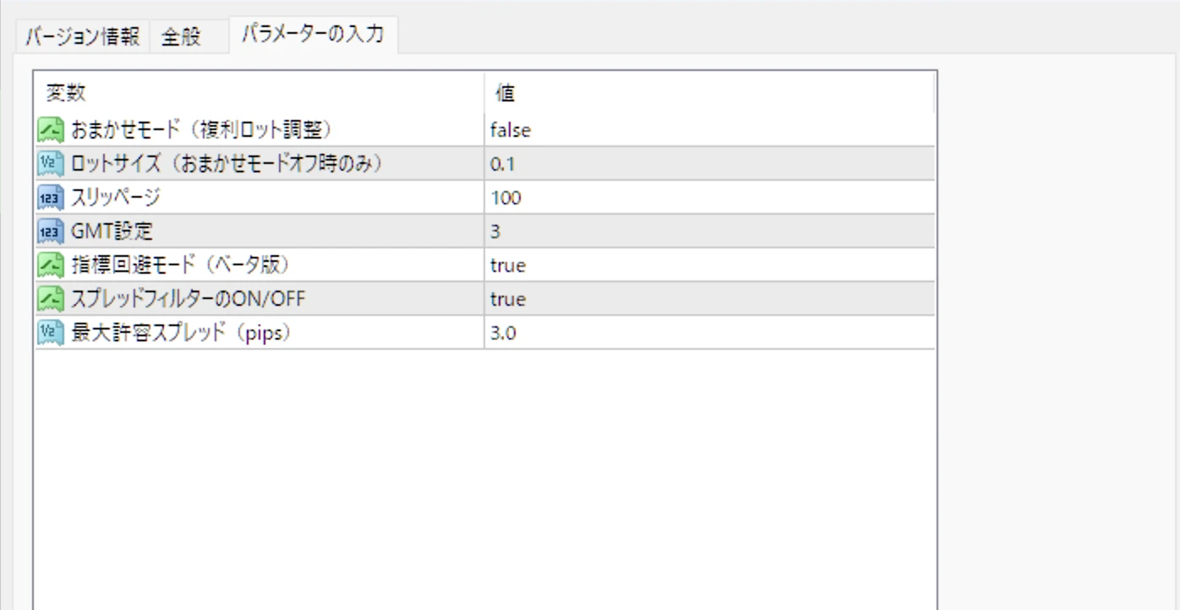
Task: Click the スプレッドフィルター boolean type icon
Action: pyautogui.click(x=51, y=299)
